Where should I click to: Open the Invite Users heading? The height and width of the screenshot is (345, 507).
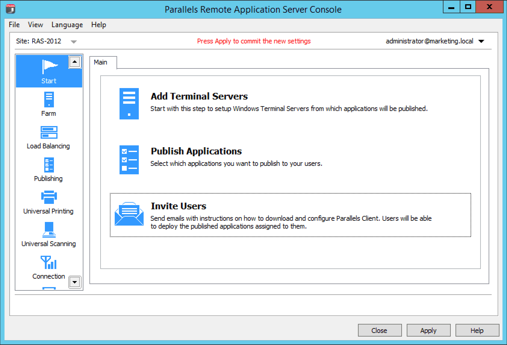[179, 206]
